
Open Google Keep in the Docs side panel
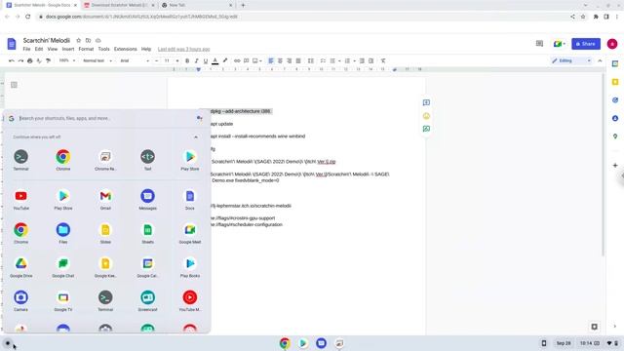[615, 82]
